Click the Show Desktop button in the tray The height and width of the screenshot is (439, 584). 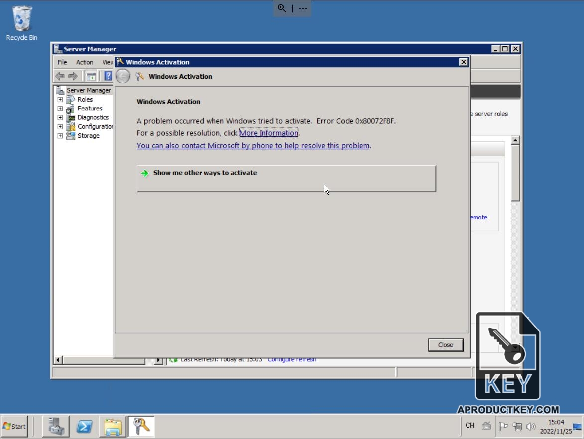[578, 427]
